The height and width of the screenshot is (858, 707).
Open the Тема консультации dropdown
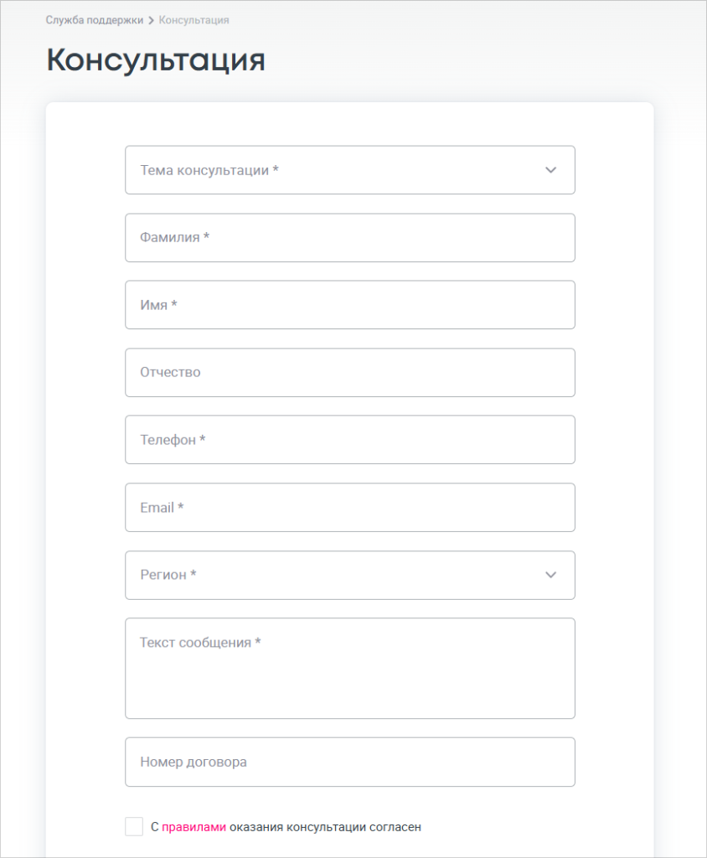tap(349, 170)
